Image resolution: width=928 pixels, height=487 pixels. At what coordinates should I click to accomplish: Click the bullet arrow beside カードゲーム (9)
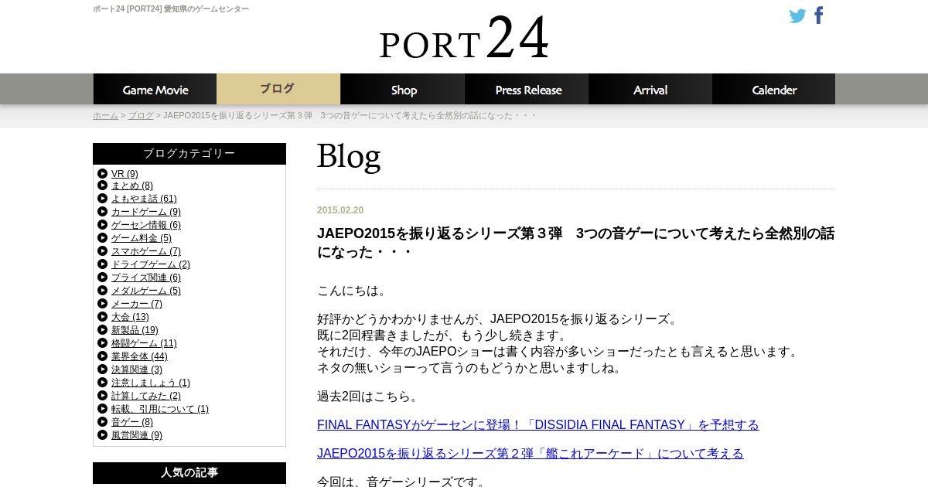coord(102,212)
